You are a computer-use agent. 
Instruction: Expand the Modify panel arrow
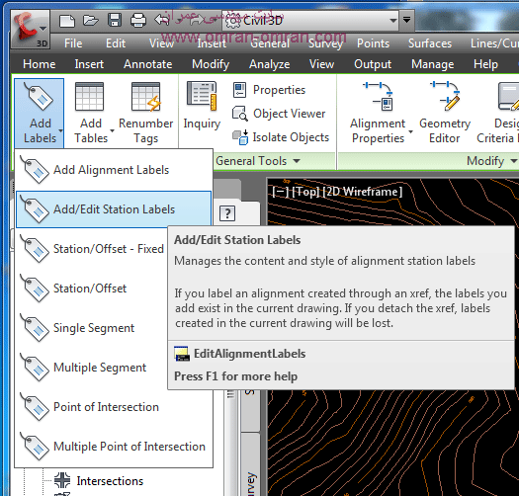(514, 161)
